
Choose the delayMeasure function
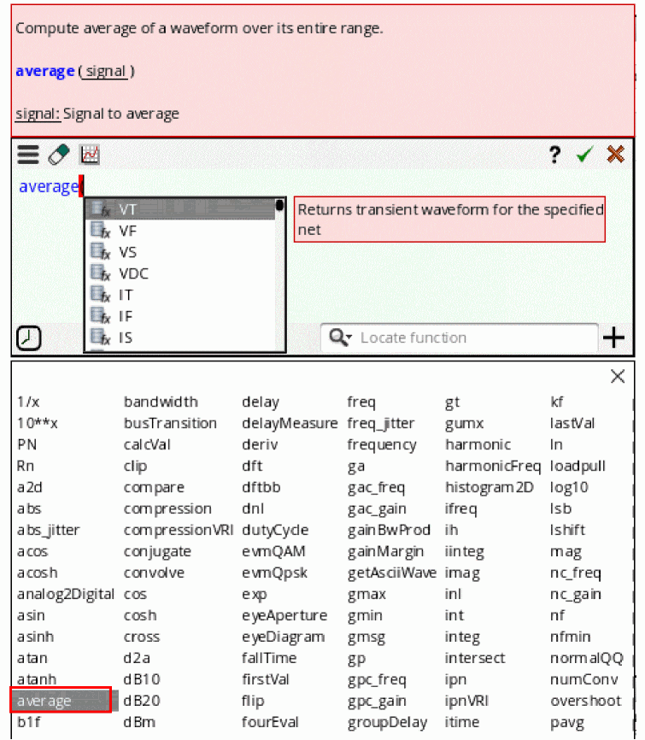(x=290, y=423)
